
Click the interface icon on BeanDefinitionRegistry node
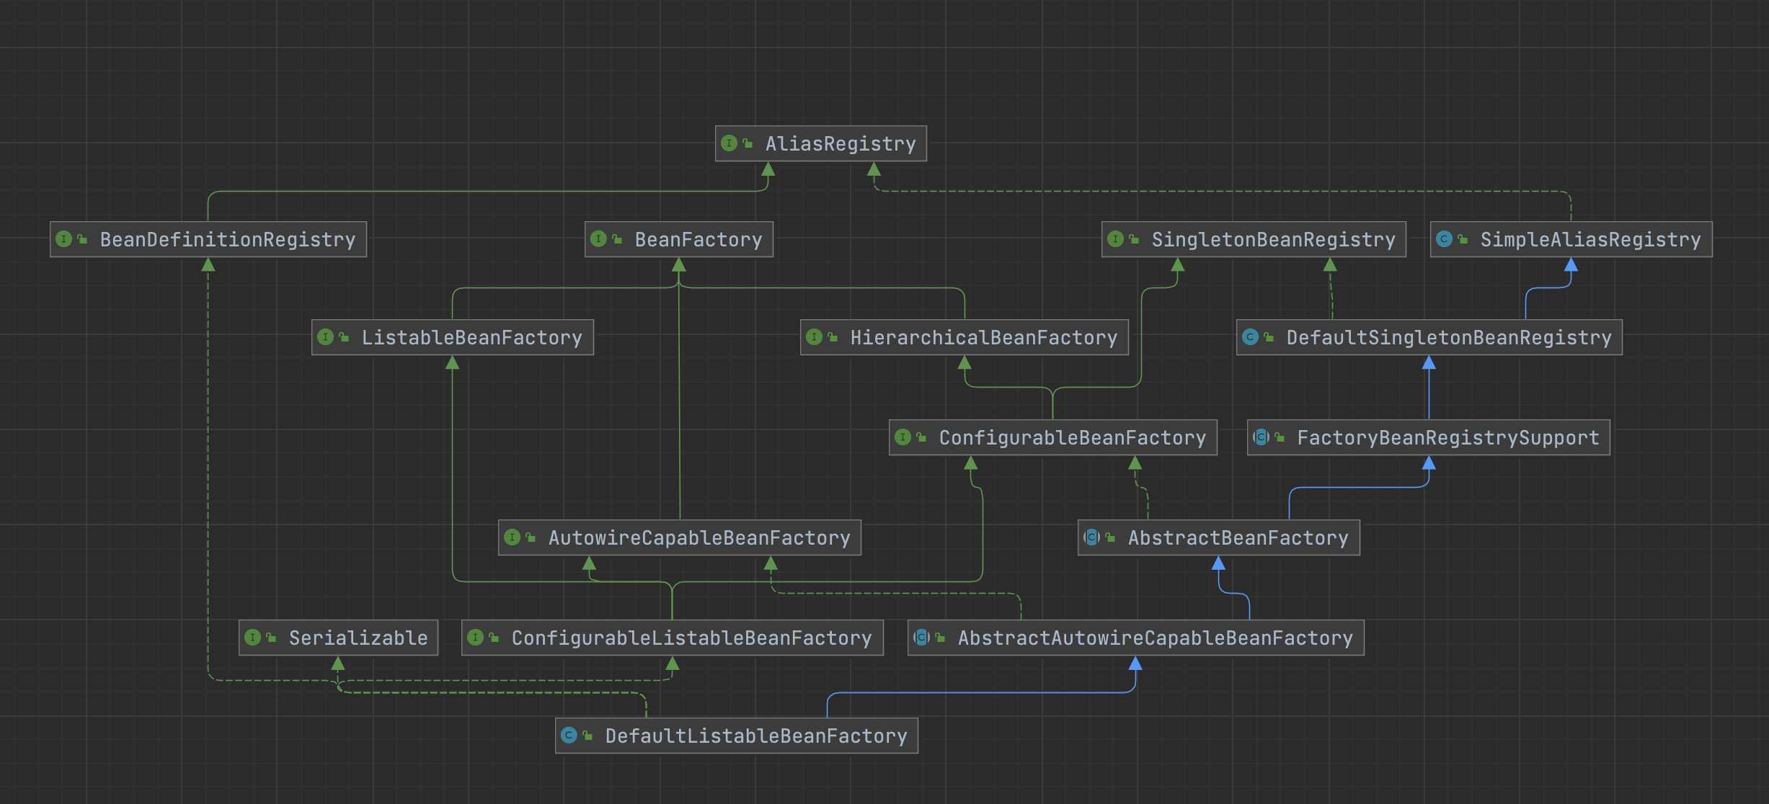pyautogui.click(x=63, y=239)
